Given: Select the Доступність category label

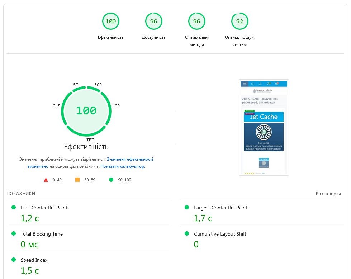Looking at the screenshot, I should click(x=153, y=37).
